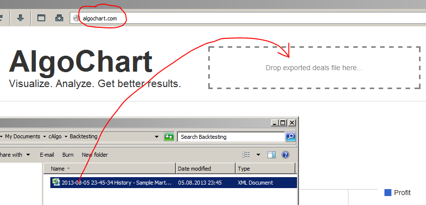Click the globe site icon in address bar
Image resolution: width=426 pixels, height=205 pixels.
pos(77,18)
